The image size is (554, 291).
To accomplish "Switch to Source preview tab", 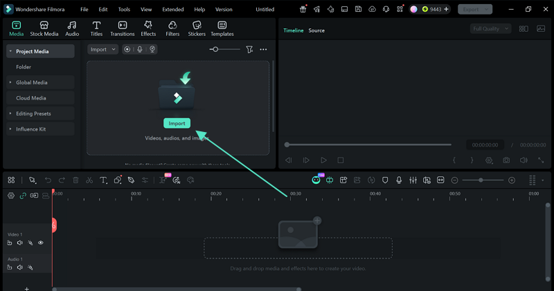I will point(316,30).
